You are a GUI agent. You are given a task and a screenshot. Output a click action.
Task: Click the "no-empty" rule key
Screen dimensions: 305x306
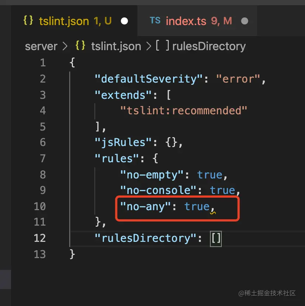pyautogui.click(x=152, y=174)
